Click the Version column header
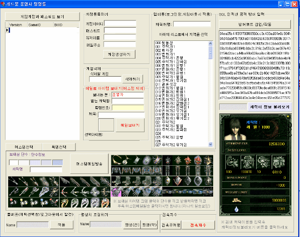The image size is (300, 237). point(18,25)
